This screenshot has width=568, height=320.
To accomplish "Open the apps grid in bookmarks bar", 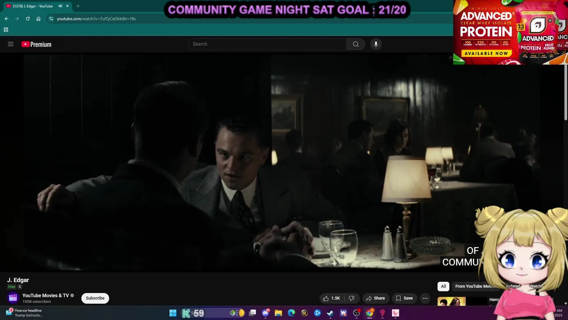I will [6, 30].
